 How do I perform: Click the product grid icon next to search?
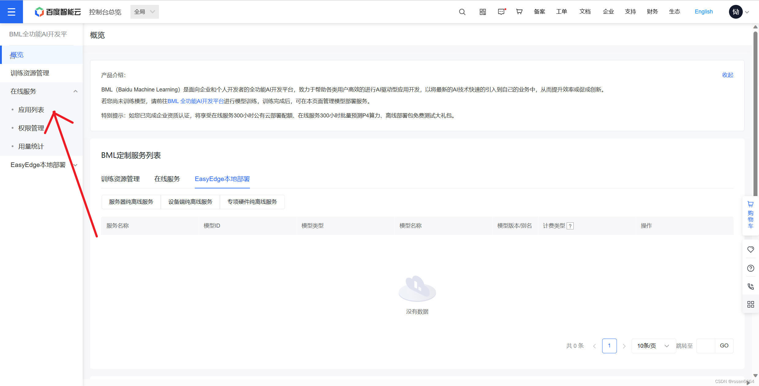point(482,12)
